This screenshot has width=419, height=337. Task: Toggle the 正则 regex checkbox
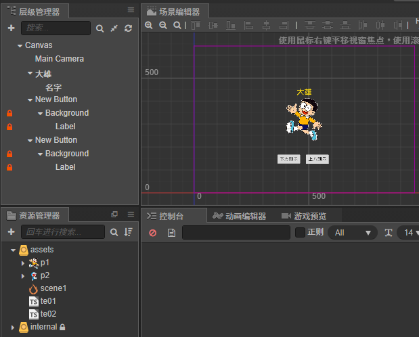pyautogui.click(x=300, y=232)
